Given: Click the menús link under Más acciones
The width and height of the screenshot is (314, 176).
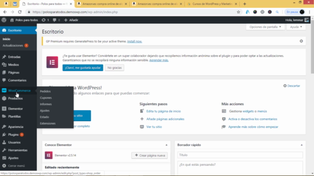Looking at the screenshot, I should (262, 111).
